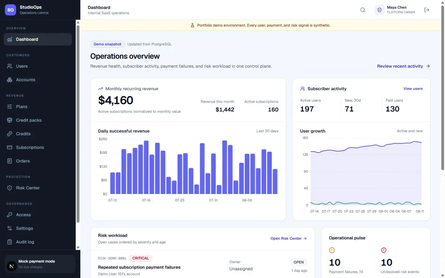Click the Dashboard chart icon in sidebar

pos(10,39)
